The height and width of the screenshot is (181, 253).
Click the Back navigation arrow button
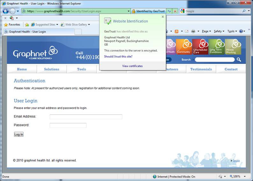tap(5, 11)
